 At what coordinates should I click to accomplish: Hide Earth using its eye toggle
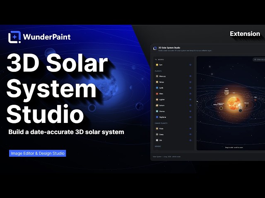[190, 88]
